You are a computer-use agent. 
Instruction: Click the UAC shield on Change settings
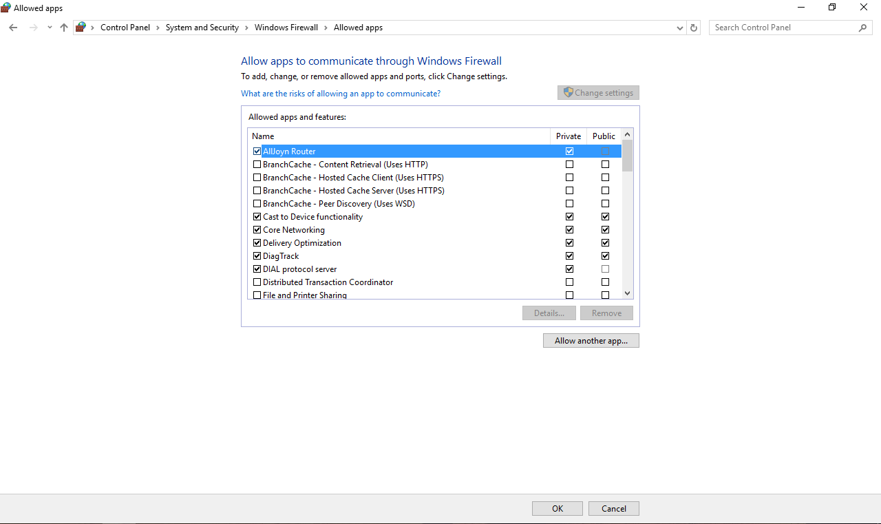(568, 92)
